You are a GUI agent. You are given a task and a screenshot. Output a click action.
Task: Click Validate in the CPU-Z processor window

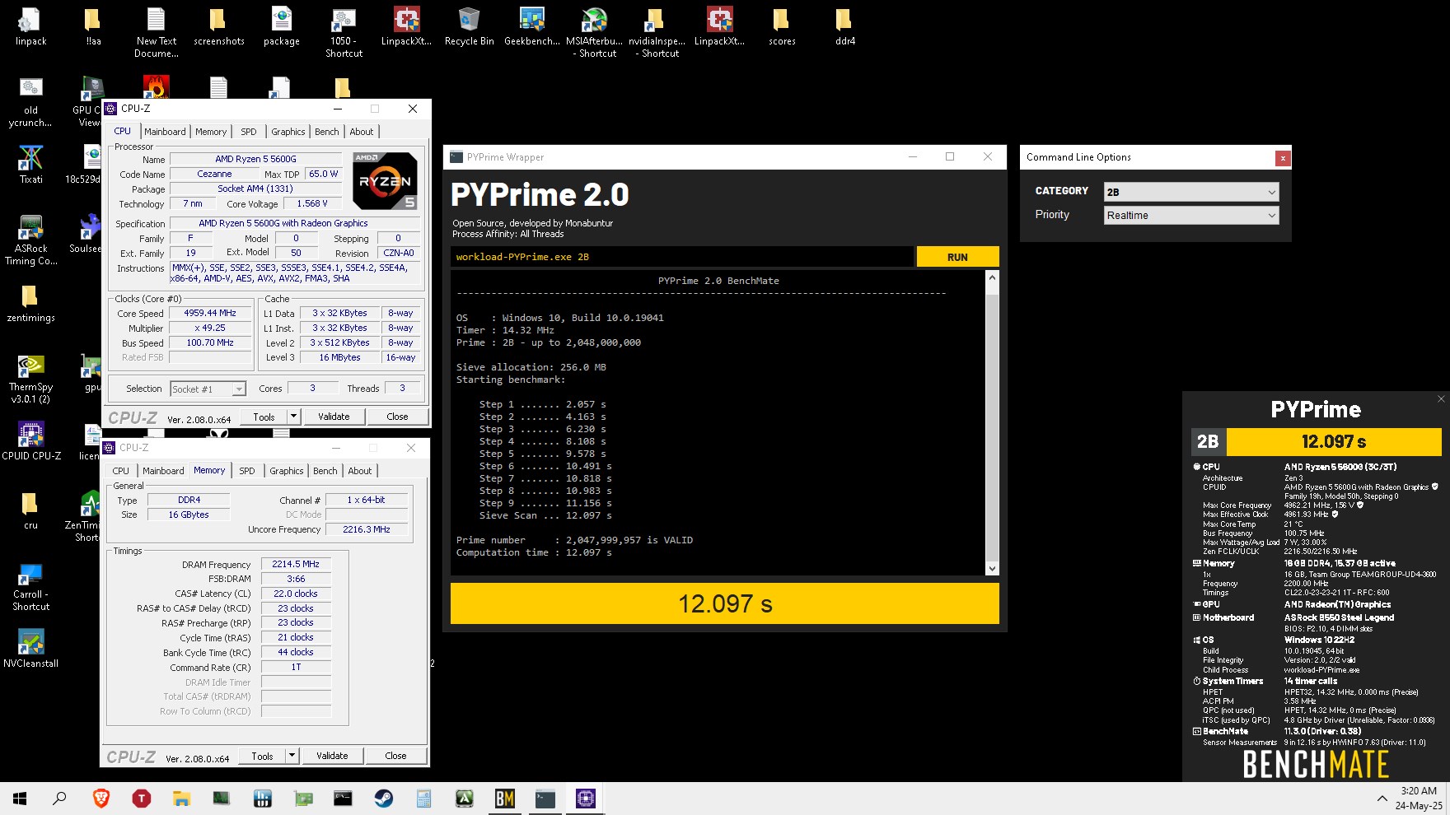point(334,417)
